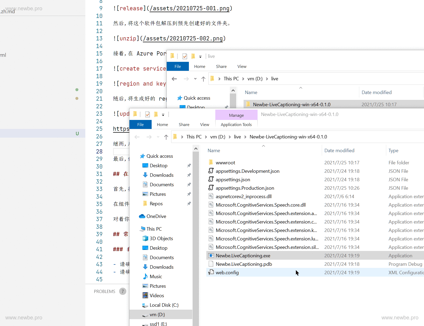The image size is (424, 326).
Task: Select Newbe.LiveCaptioning.exe application icon
Action: click(x=211, y=255)
